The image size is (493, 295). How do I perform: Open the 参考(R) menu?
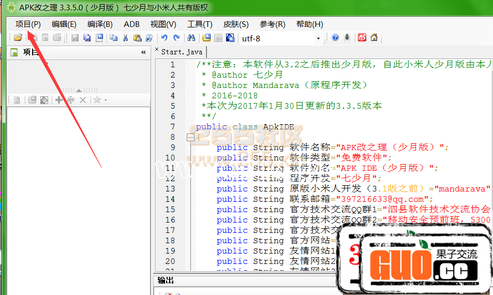(x=272, y=24)
